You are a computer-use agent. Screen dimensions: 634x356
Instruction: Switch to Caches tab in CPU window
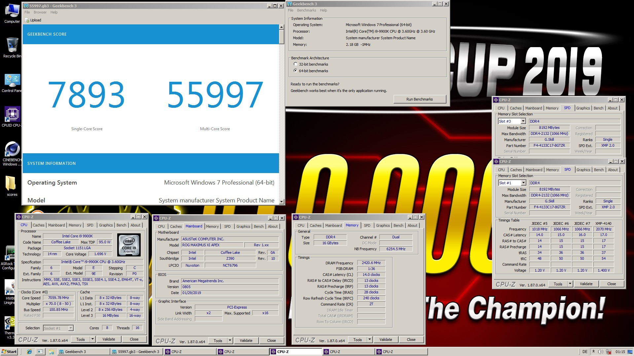tap(38, 225)
